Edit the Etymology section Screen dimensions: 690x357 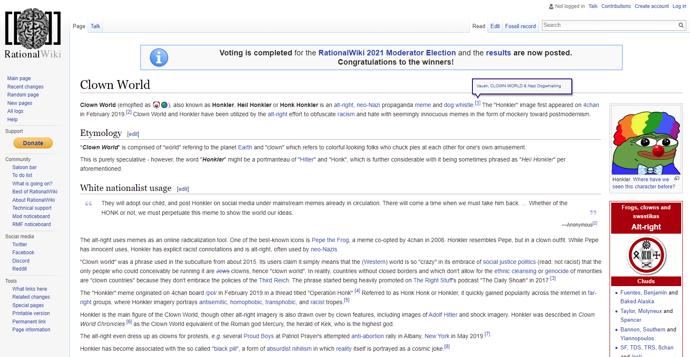point(133,134)
